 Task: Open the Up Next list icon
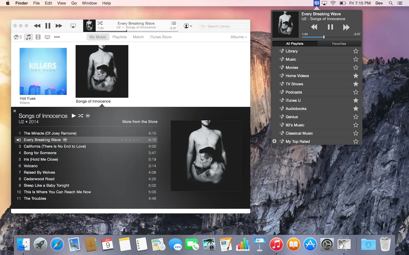pos(174,23)
